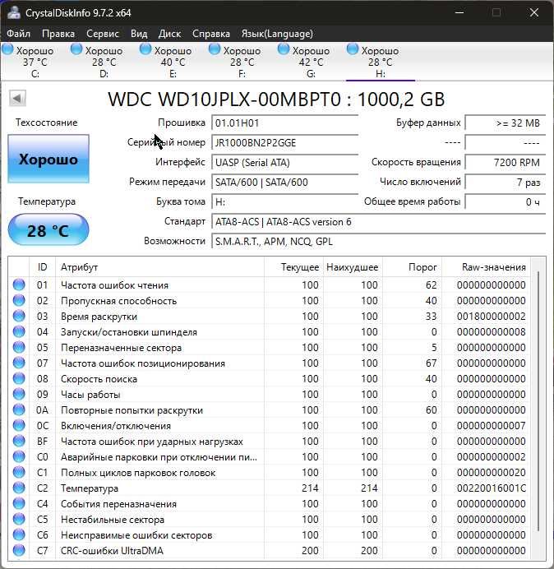Open the Сервис menu
The image size is (554, 569).
(x=103, y=34)
